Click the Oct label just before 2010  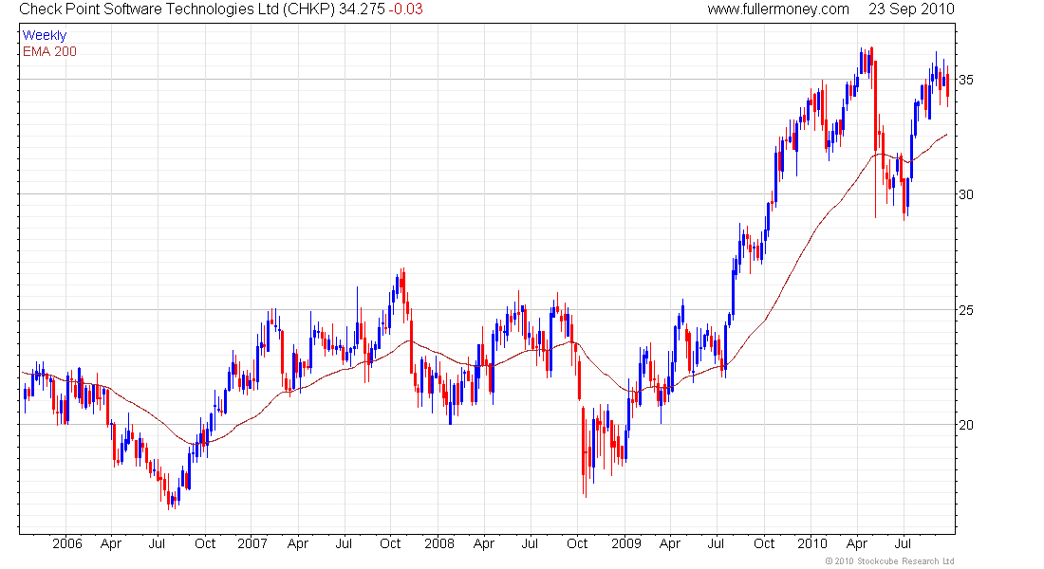tap(764, 543)
